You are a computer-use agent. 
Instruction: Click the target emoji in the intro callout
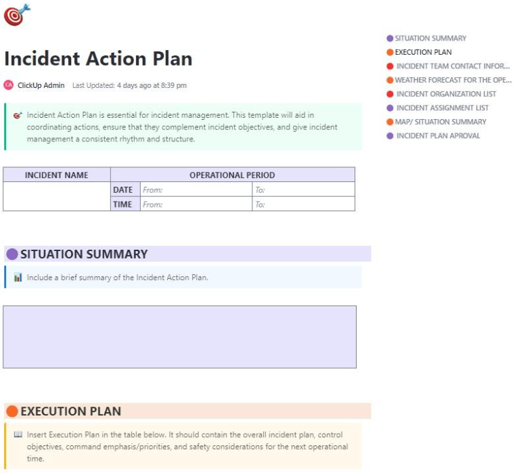point(18,115)
